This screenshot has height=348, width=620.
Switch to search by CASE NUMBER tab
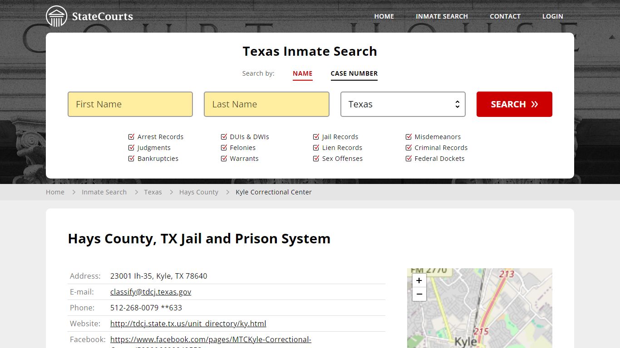354,73
